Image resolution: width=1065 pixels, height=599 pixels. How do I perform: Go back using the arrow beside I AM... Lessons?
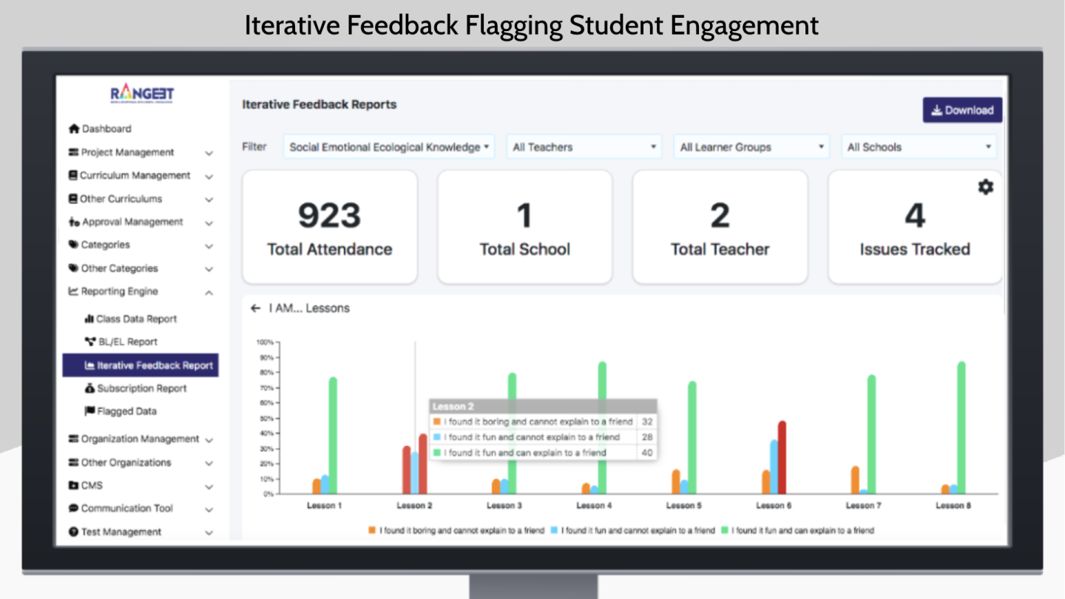coord(255,308)
